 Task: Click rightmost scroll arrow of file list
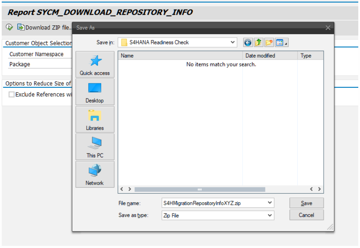tap(319, 189)
